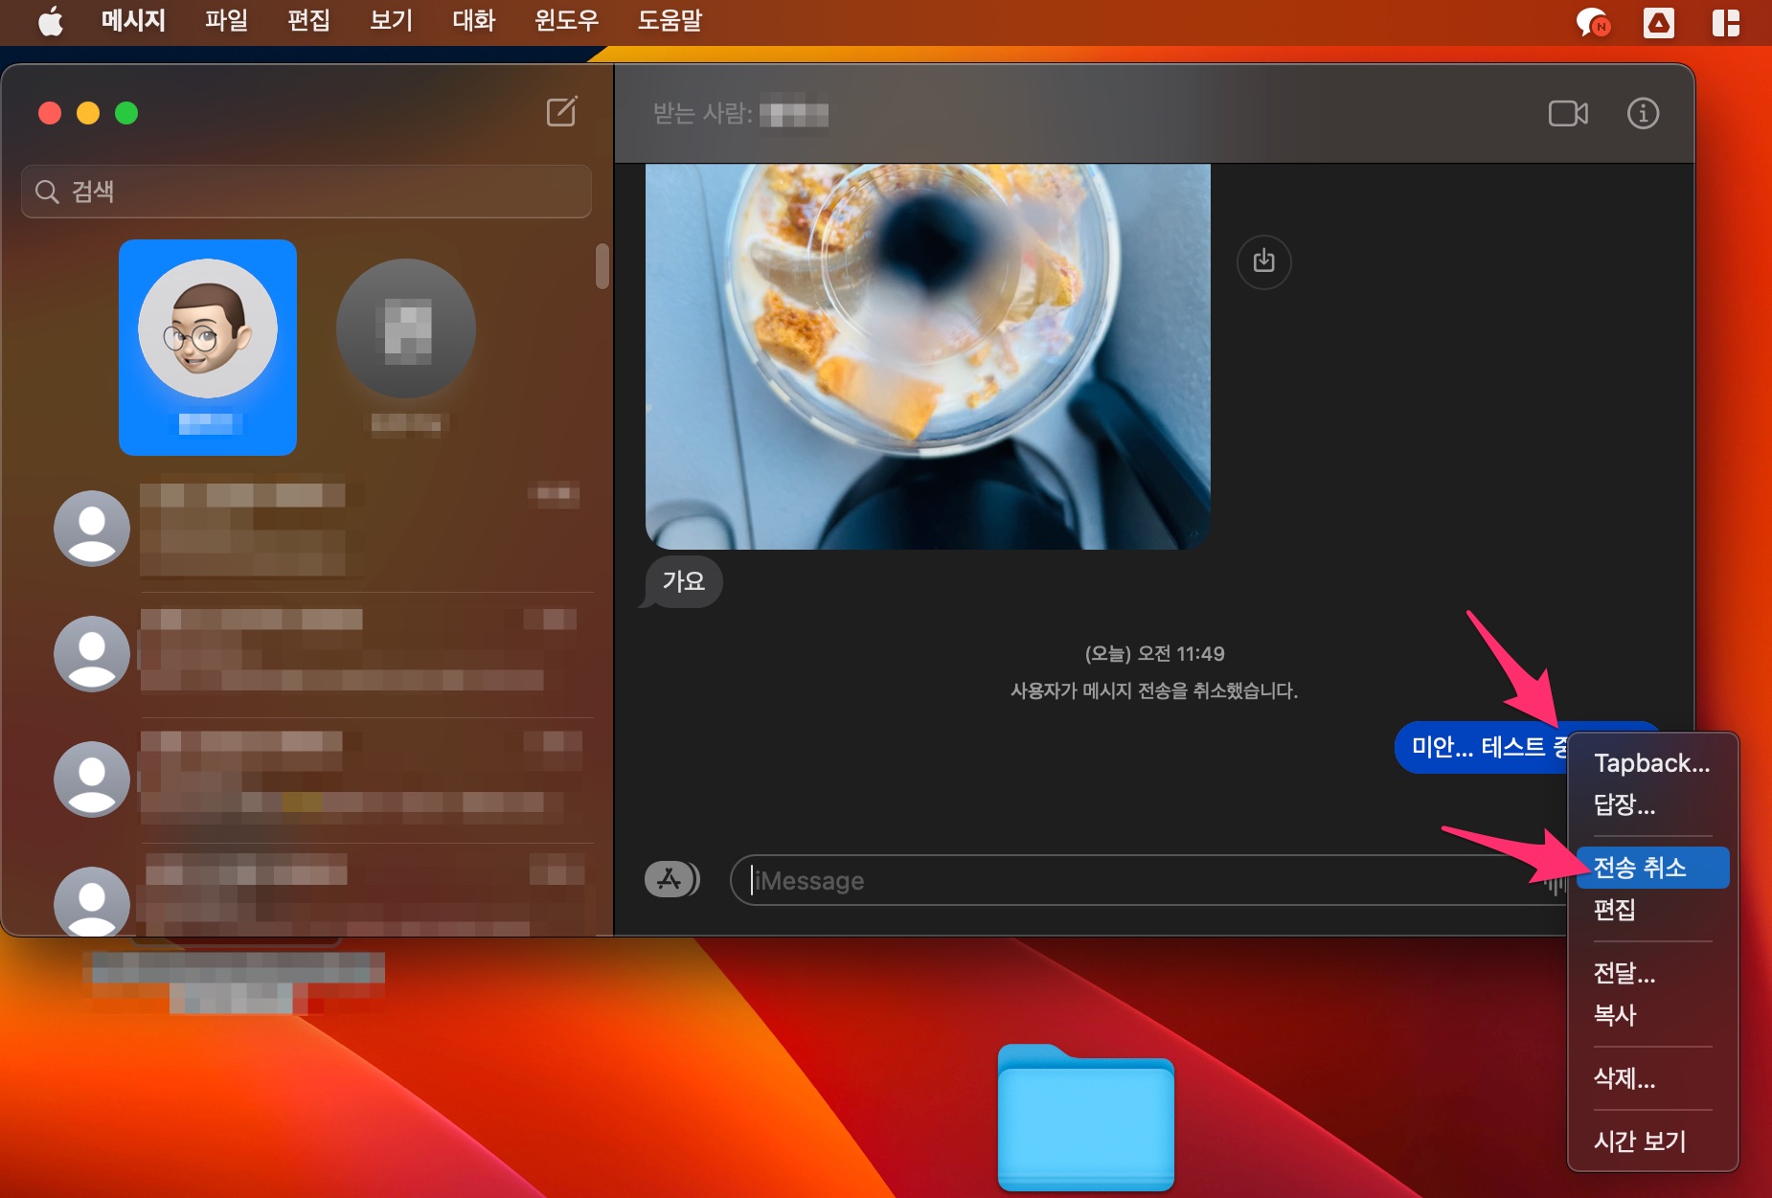
Task: Click the 오전 11:49 timestamp
Action: click(x=1154, y=653)
